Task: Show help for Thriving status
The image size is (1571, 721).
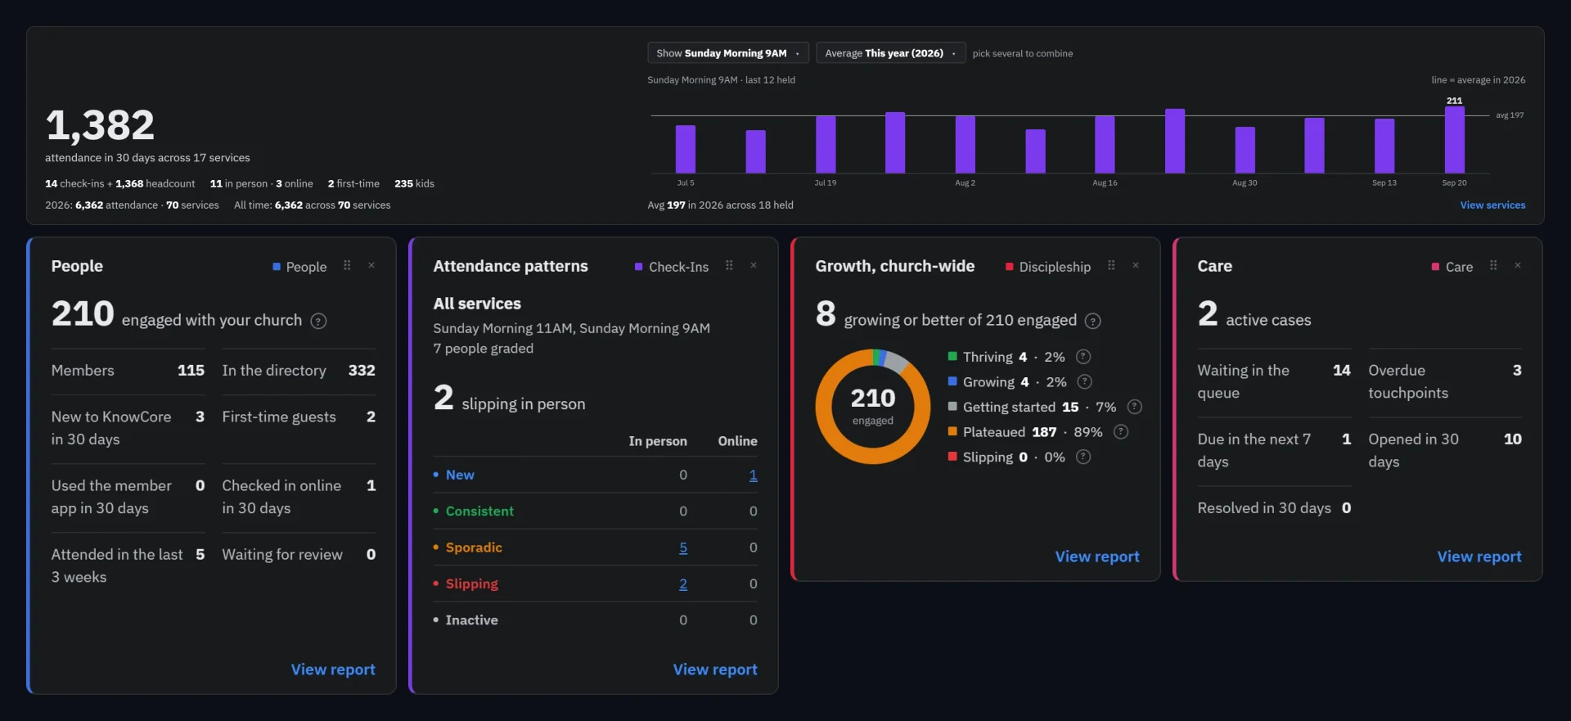Action: tap(1083, 357)
